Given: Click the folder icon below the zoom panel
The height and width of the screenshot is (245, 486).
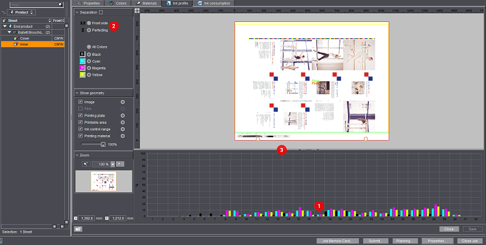Looking at the screenshot, I should click(x=78, y=229).
